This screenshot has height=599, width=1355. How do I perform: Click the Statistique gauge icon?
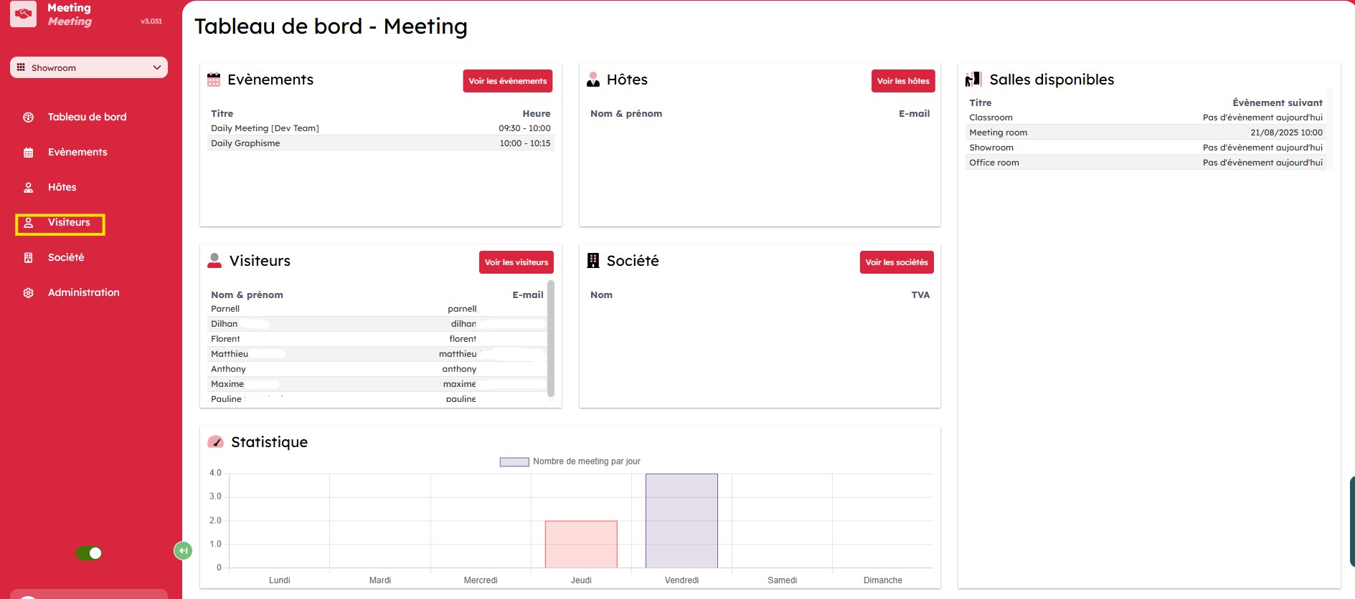pyautogui.click(x=215, y=442)
